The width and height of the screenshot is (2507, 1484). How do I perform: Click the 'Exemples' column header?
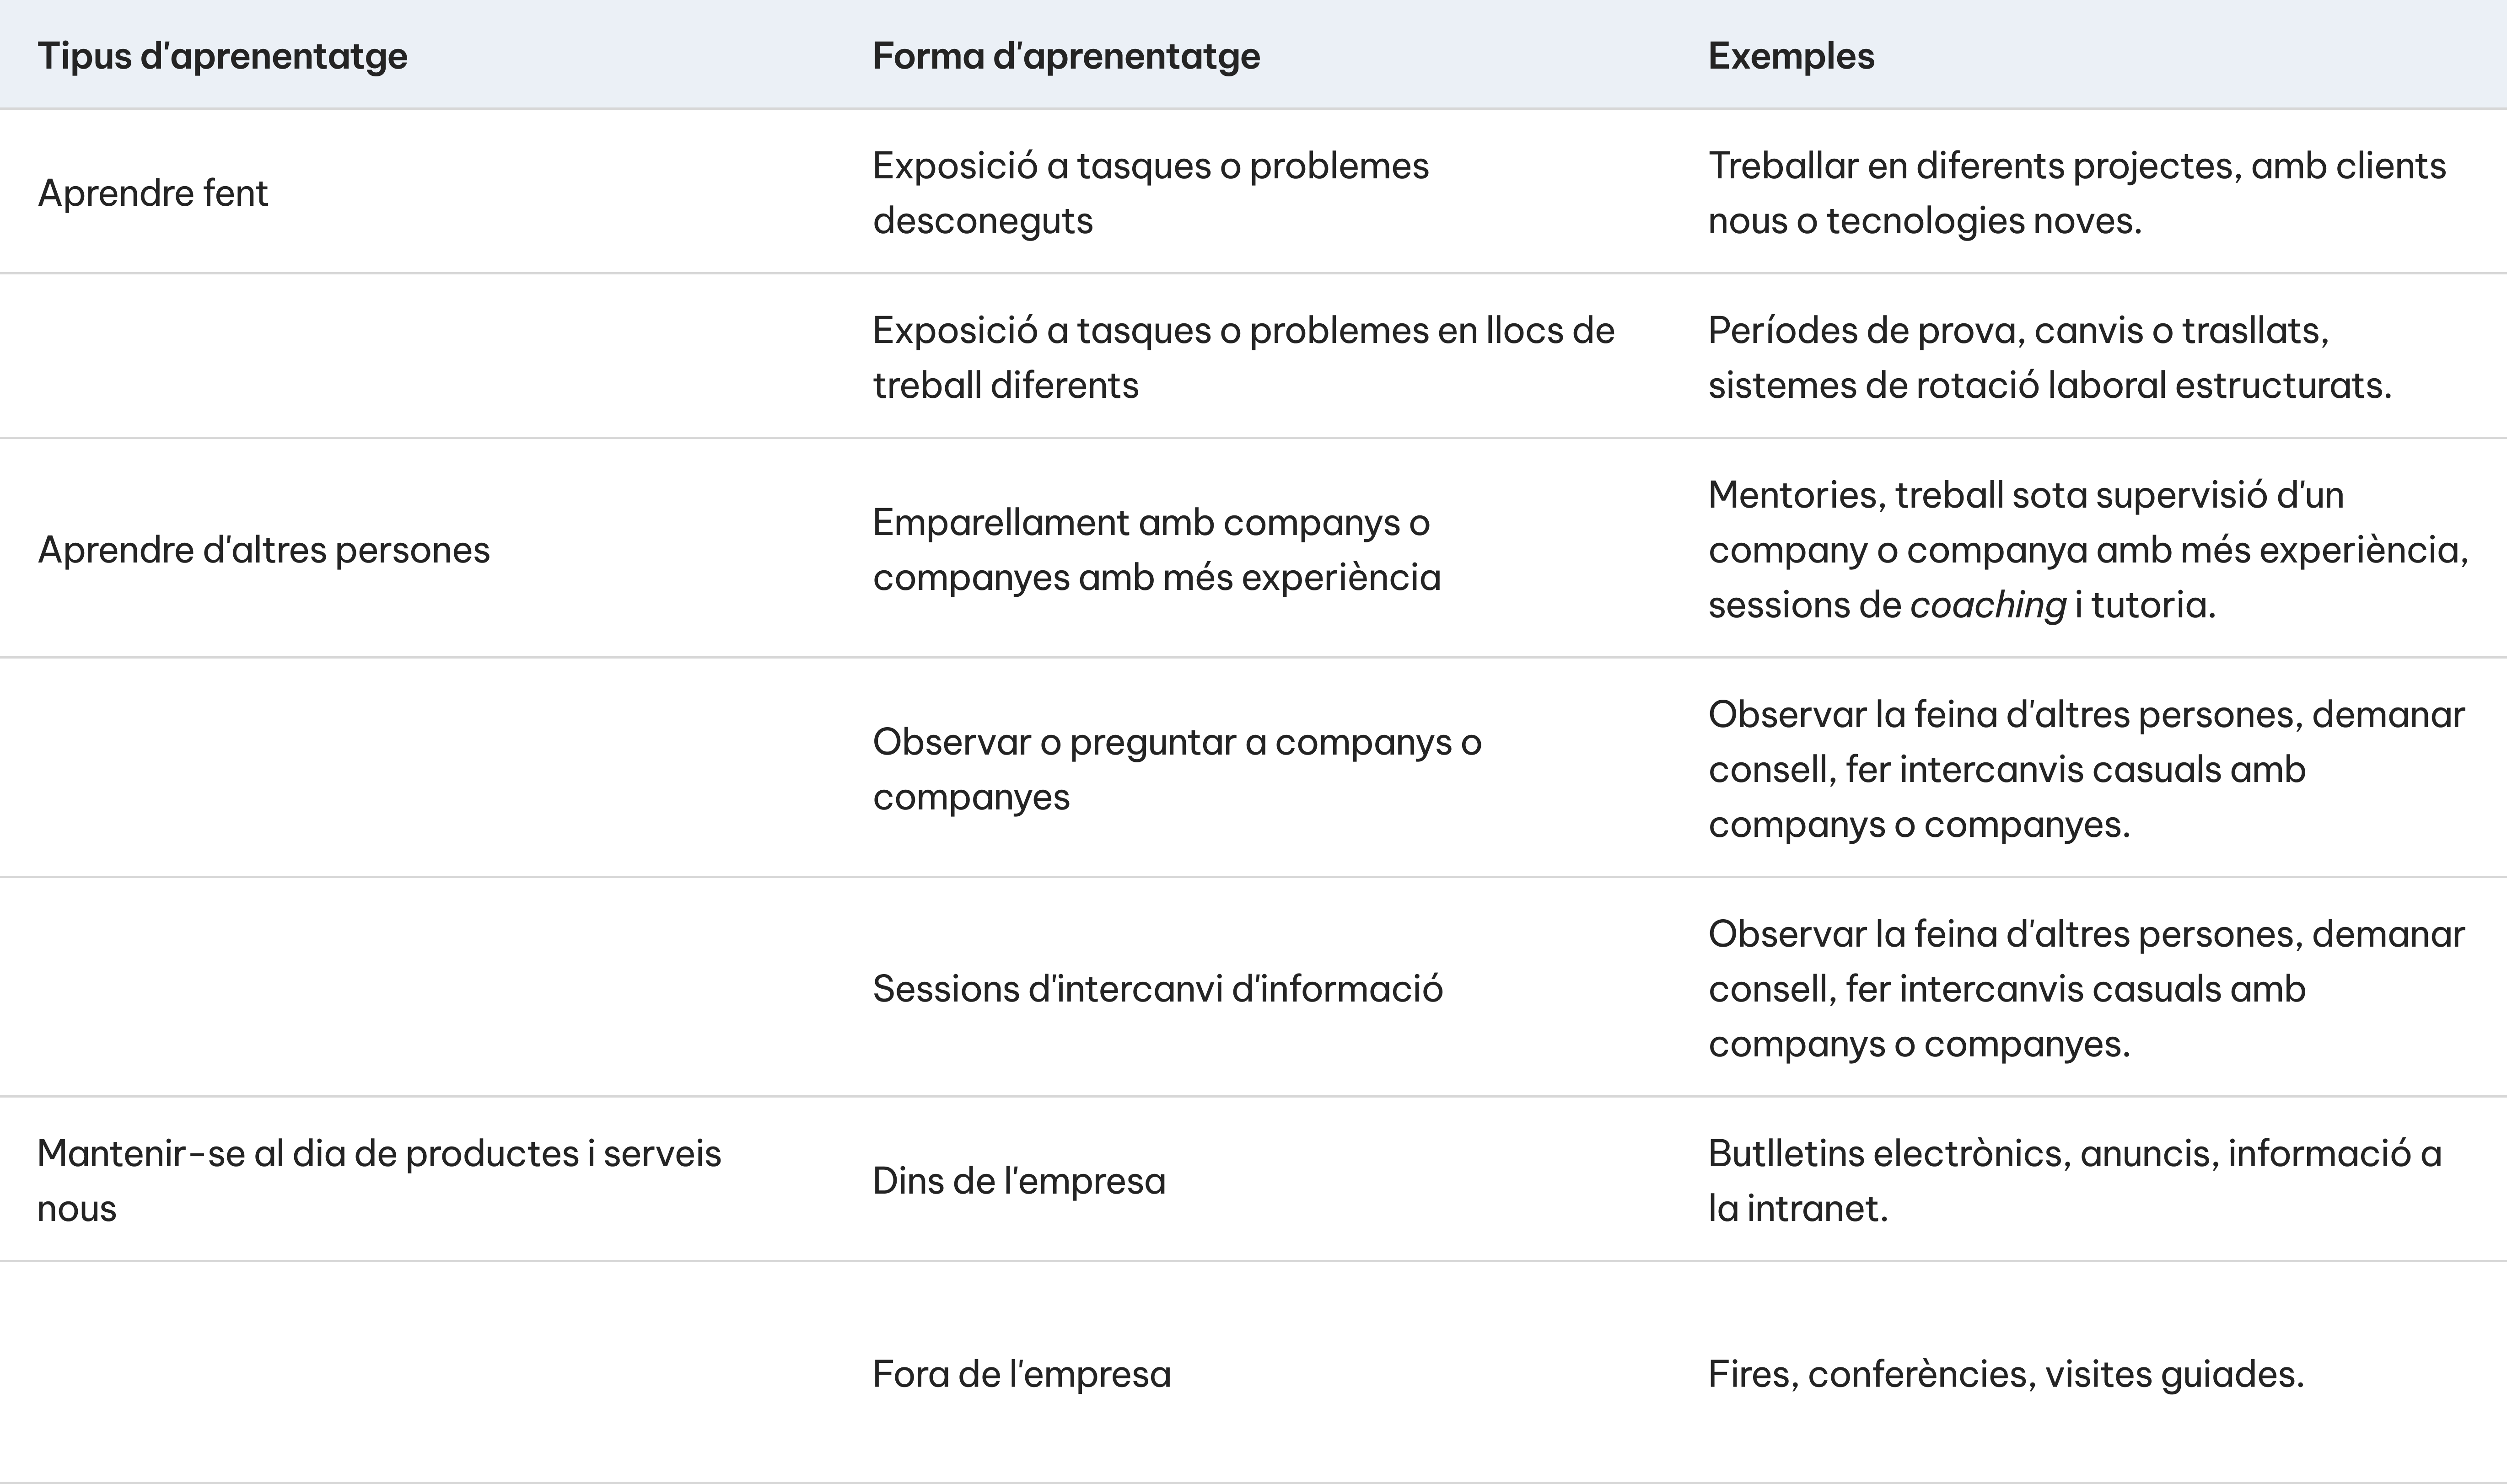(1791, 56)
